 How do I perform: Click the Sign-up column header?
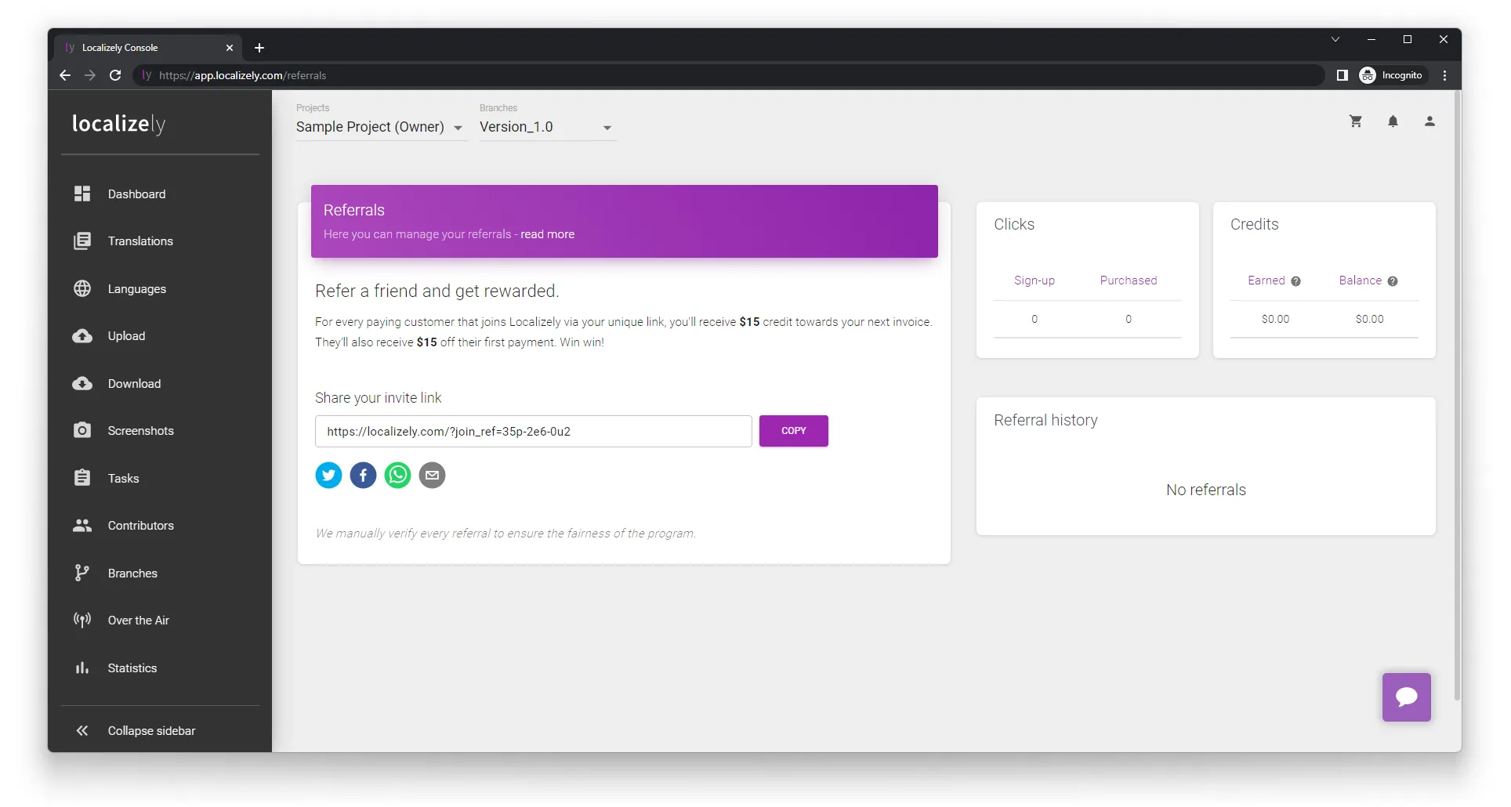1034,280
